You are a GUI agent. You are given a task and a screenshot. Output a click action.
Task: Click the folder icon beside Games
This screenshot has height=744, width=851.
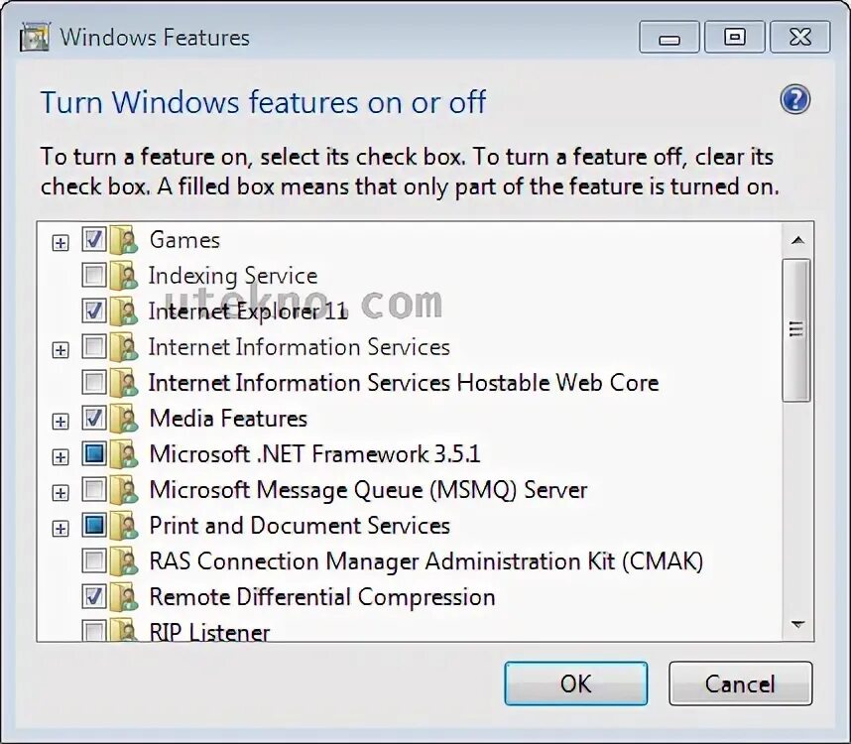click(124, 240)
